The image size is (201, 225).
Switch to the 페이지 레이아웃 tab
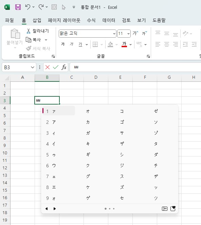click(x=64, y=20)
